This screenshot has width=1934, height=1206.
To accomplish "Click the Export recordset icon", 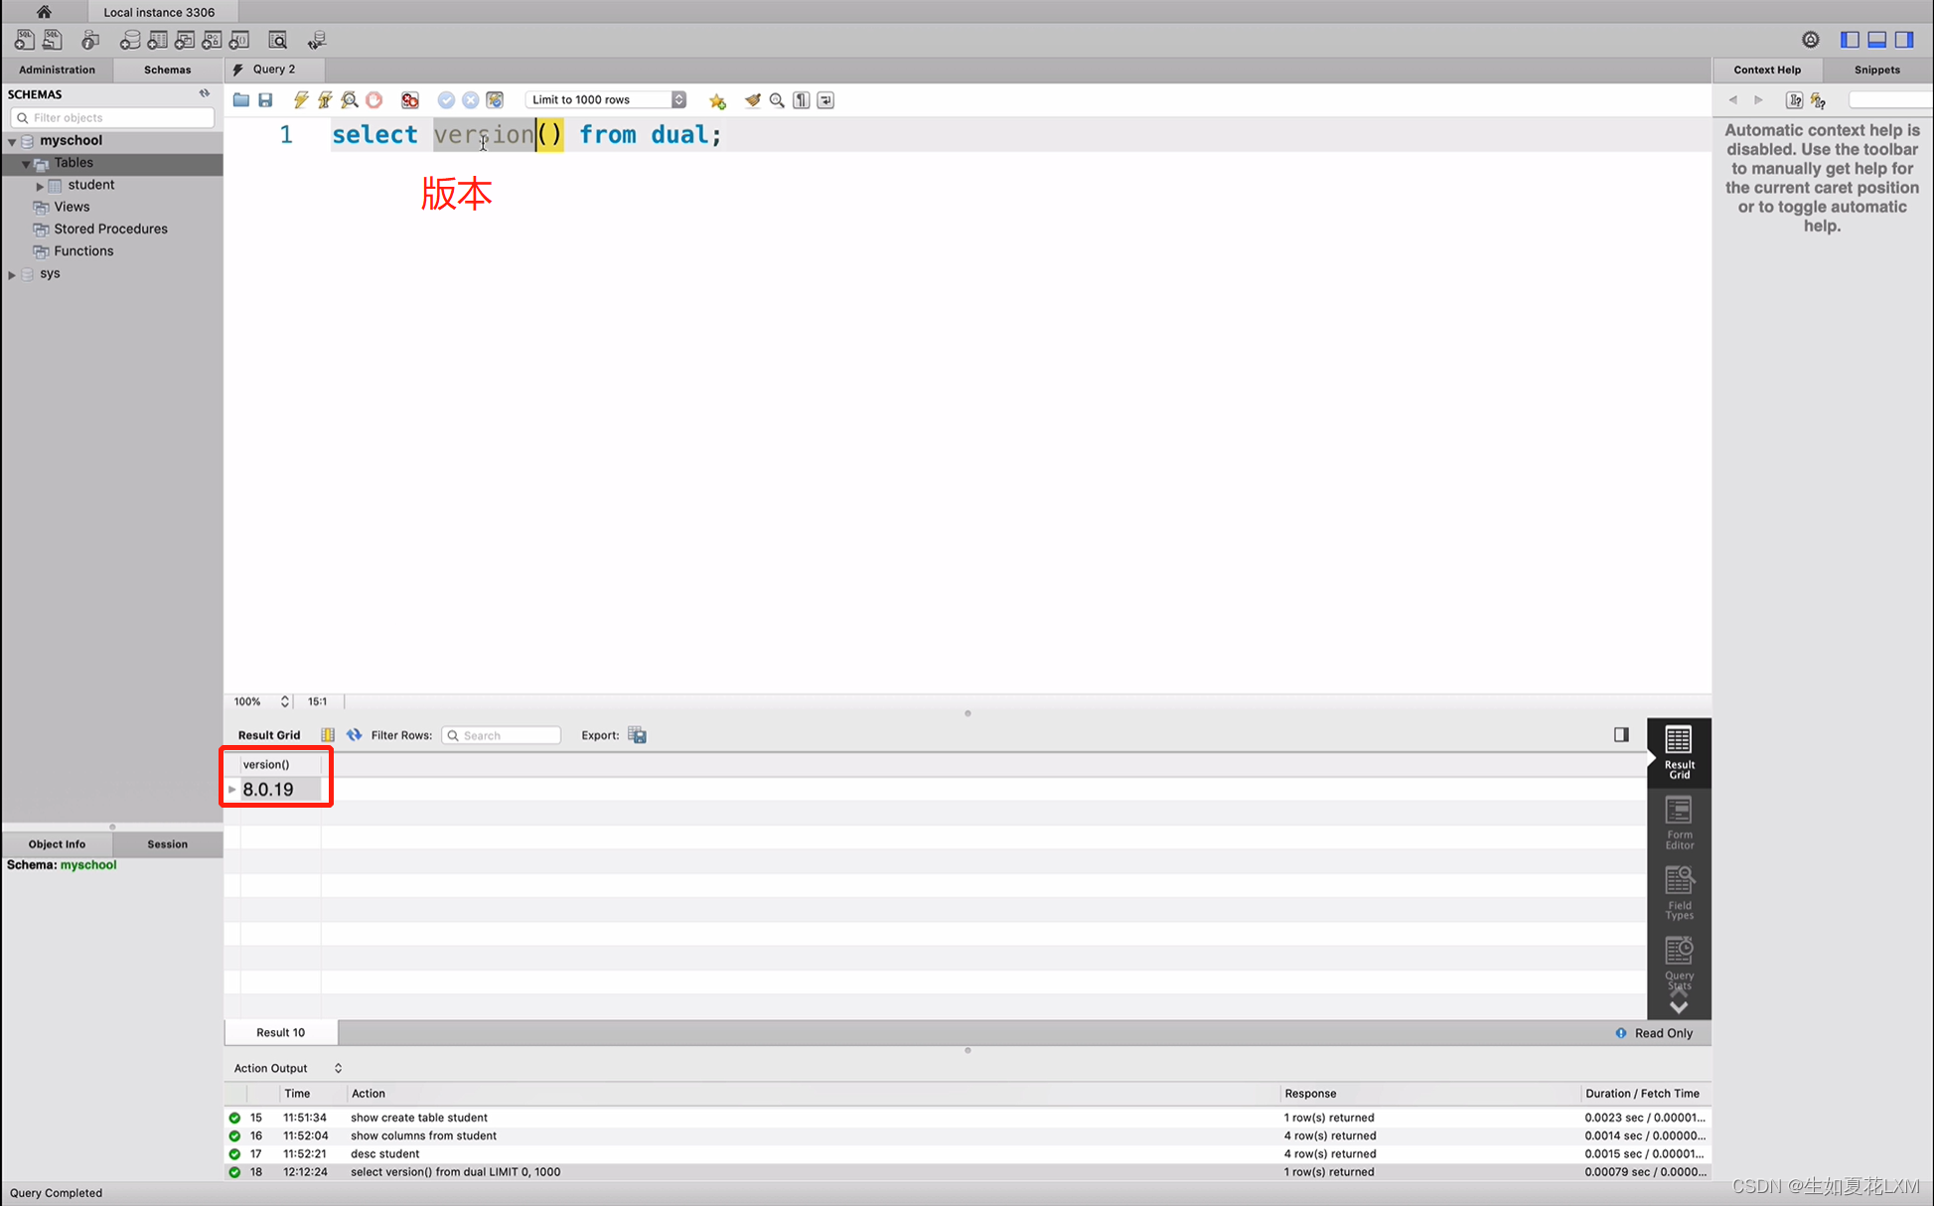I will click(638, 735).
